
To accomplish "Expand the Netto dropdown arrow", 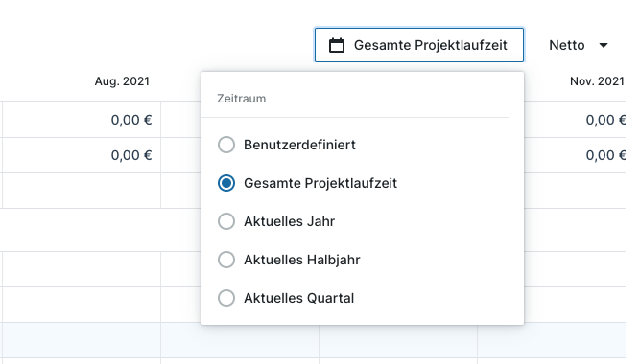I will pyautogui.click(x=604, y=45).
